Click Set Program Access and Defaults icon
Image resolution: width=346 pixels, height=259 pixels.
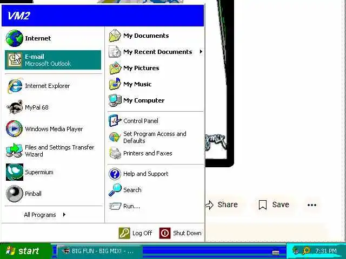115,137
